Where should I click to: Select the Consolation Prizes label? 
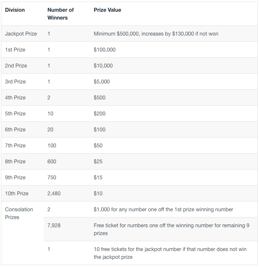pyautogui.click(x=19, y=214)
